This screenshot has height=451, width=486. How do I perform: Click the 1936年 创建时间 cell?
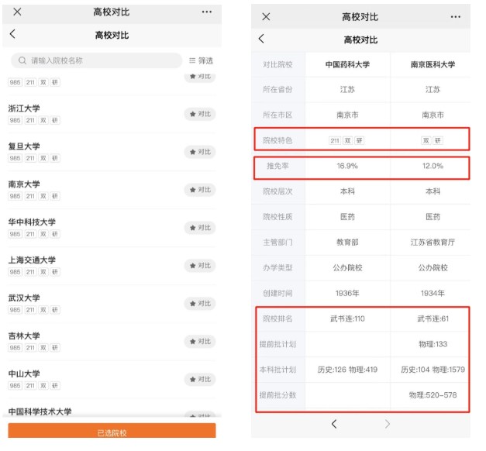coord(347,293)
